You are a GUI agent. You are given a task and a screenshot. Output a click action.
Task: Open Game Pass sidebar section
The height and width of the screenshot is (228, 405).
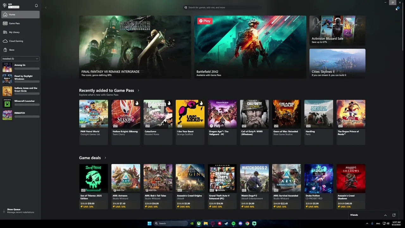[21, 23]
